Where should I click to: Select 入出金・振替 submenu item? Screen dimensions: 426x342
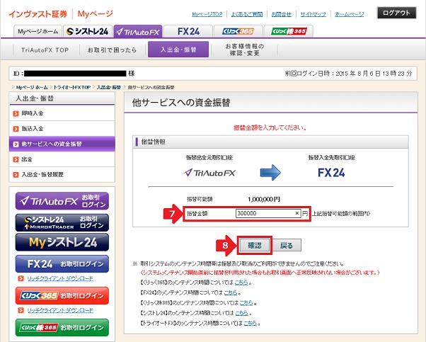178,50
